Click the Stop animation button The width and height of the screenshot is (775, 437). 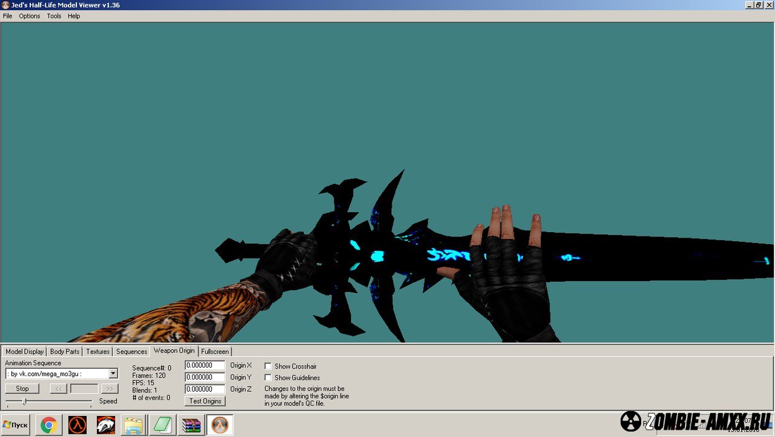22,389
